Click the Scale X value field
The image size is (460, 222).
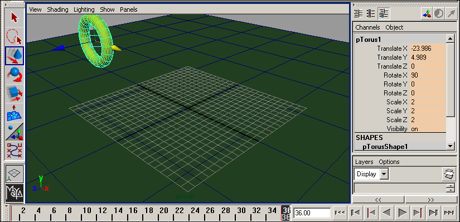click(x=428, y=102)
